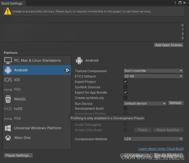Select the PS5 platform label
Screen dimensions: 189x163
tap(17, 90)
